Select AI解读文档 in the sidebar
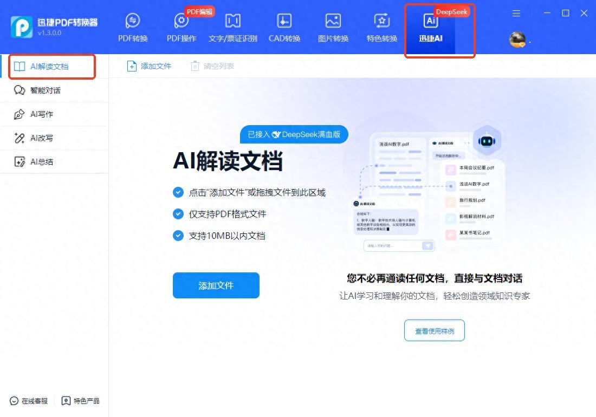 pyautogui.click(x=49, y=67)
